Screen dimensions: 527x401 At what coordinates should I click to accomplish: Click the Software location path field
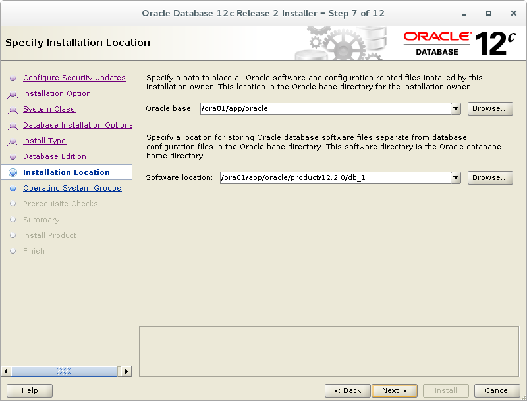(335, 177)
